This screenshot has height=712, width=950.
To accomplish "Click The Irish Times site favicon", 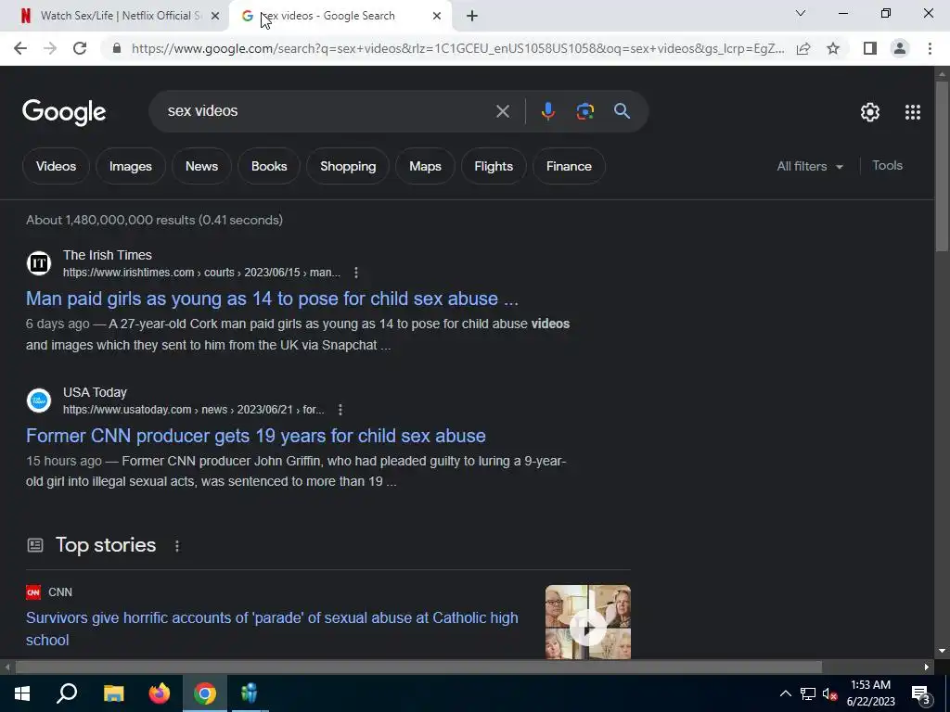I will 39,263.
